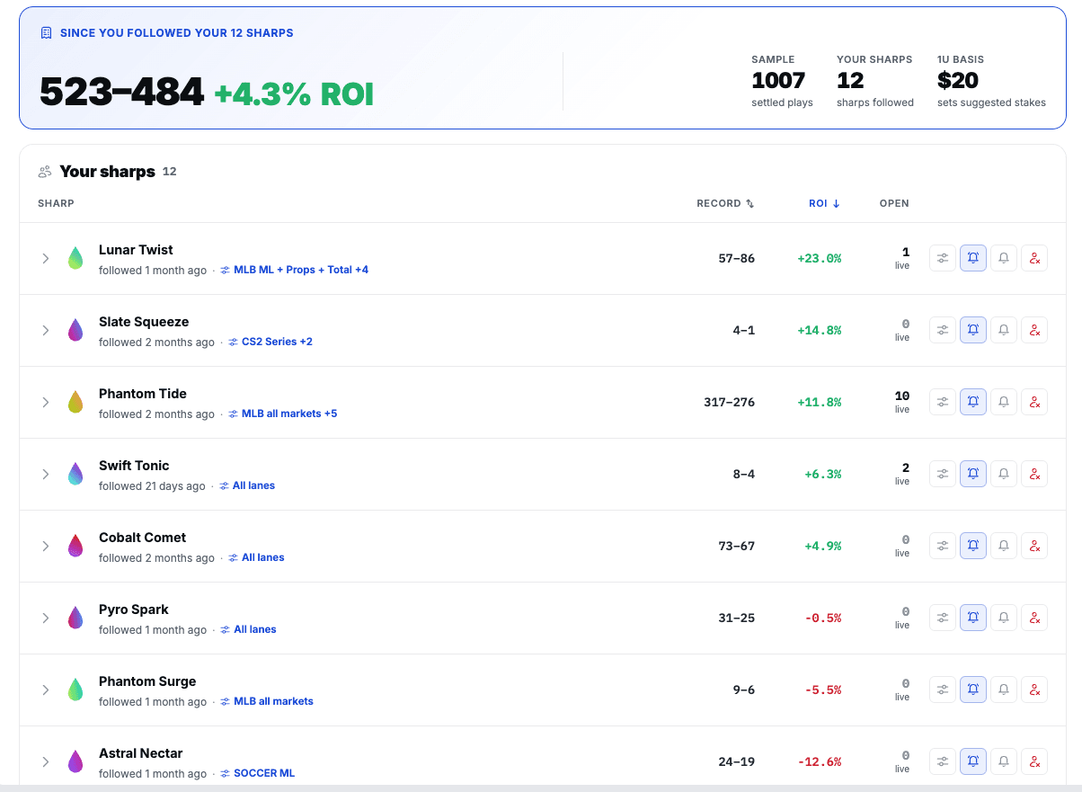Open lane filters for Astral Nectar
1082x792 pixels.
(x=943, y=761)
